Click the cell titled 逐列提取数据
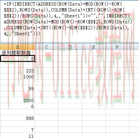 pos(17,53)
